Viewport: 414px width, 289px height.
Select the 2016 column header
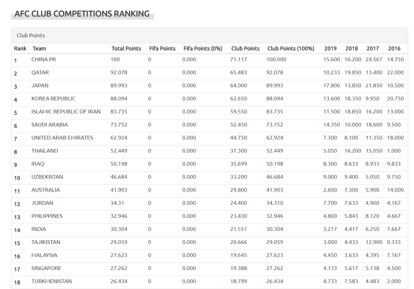(394, 48)
